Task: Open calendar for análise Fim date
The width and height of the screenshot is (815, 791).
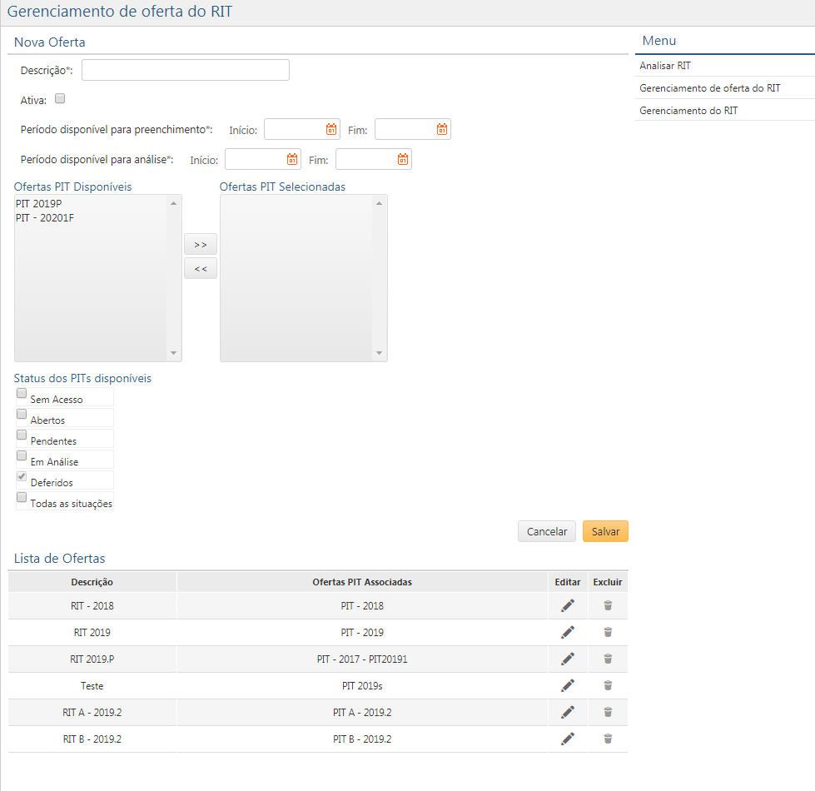Action: point(403,160)
